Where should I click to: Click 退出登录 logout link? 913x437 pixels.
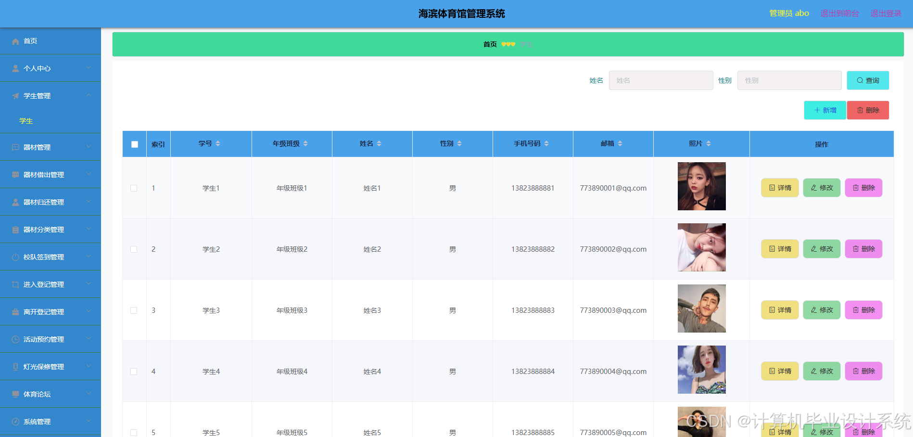(886, 13)
